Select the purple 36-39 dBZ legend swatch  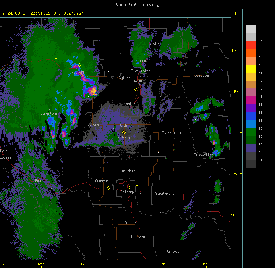pyautogui.click(x=251, y=109)
